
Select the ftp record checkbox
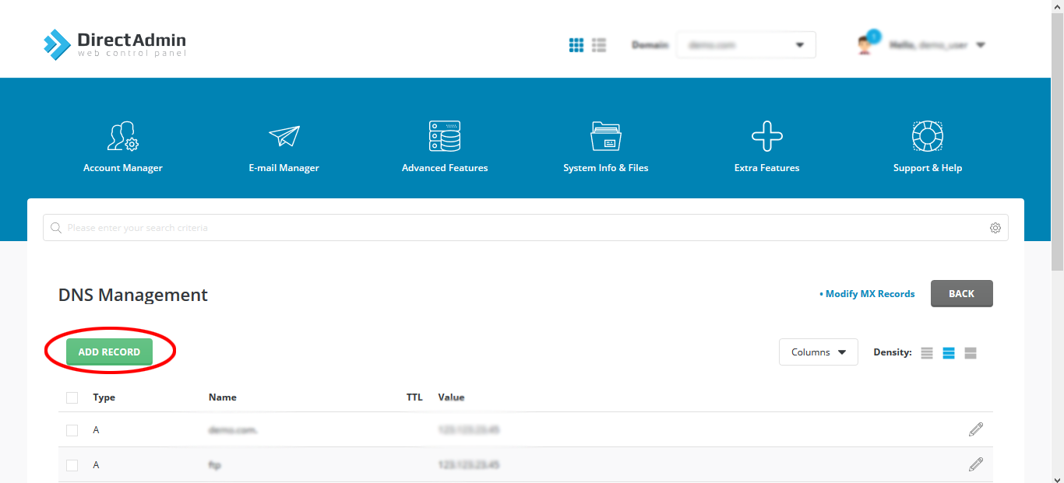[x=72, y=465]
